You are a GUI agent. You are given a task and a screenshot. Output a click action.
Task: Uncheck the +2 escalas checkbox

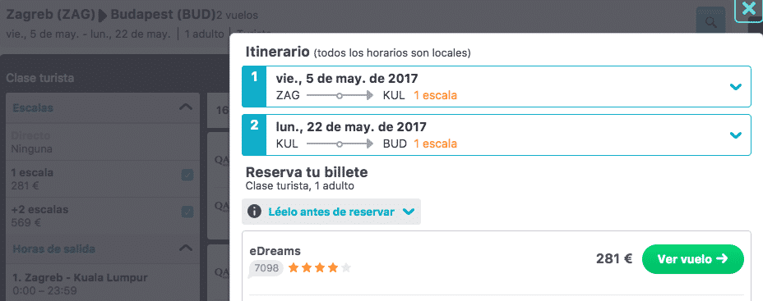(187, 212)
